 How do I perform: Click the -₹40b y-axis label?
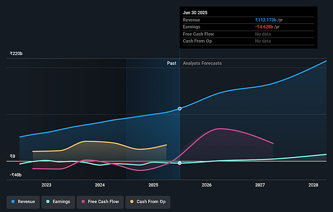16,175
